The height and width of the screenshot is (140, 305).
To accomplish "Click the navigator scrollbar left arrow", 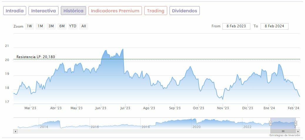I will [15, 131].
